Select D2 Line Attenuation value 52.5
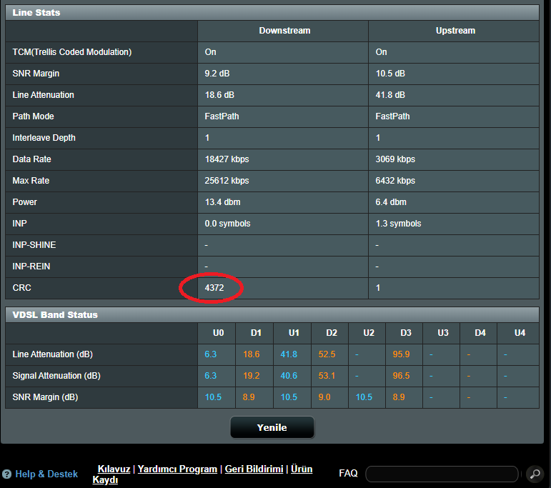Screen dimensions: 551x488 [327, 354]
